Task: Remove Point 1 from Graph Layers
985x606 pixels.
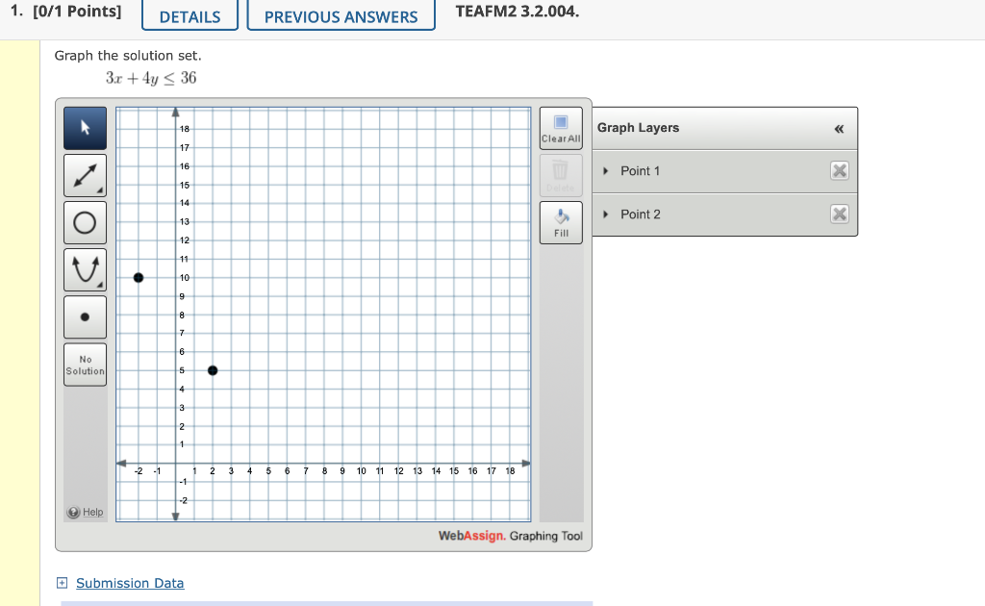Action: [x=839, y=170]
